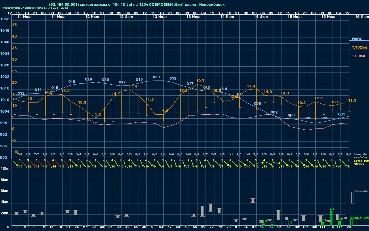Click the final temperature value 11.3

352,100
